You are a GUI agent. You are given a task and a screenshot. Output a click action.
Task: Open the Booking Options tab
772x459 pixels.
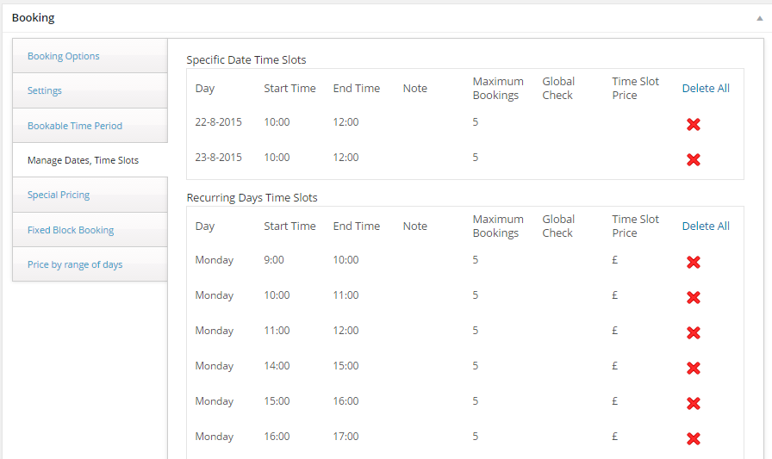(64, 56)
